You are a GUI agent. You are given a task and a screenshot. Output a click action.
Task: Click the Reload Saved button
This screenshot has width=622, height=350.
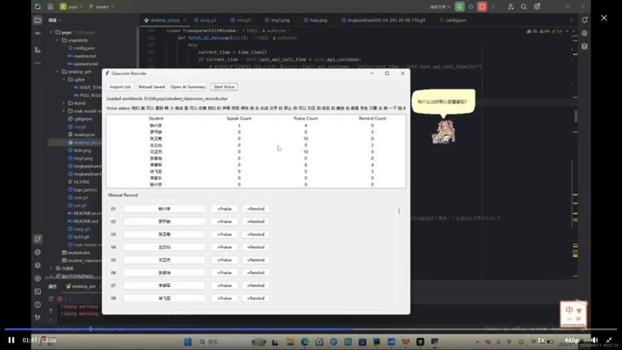151,87
